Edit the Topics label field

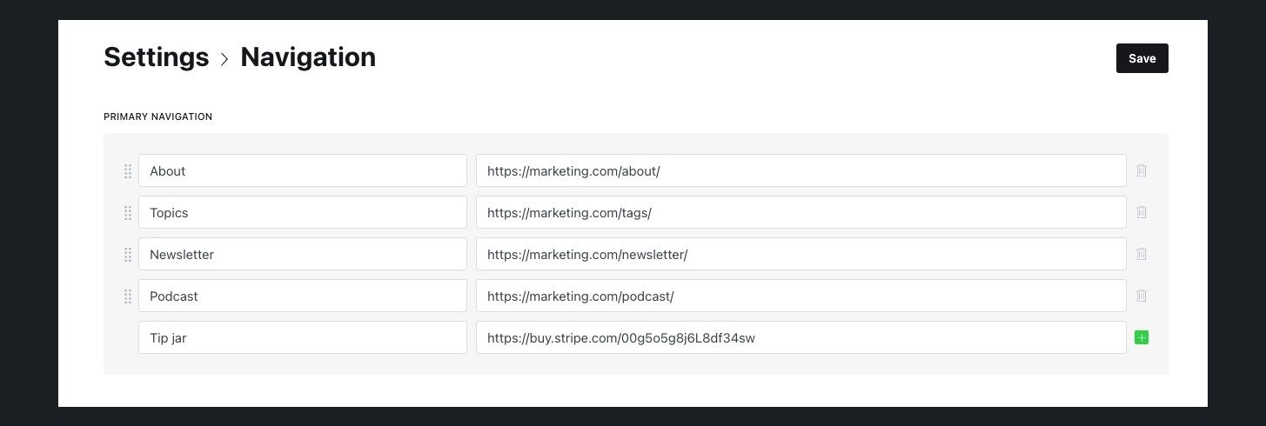302,212
